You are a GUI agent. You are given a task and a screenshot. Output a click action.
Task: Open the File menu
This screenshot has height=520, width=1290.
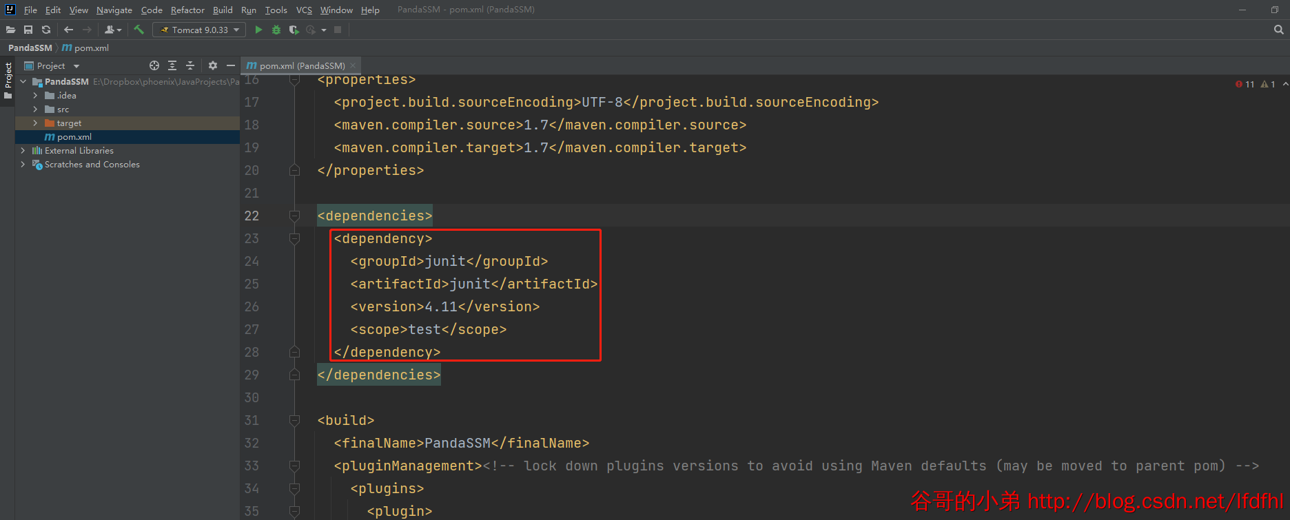(x=30, y=10)
